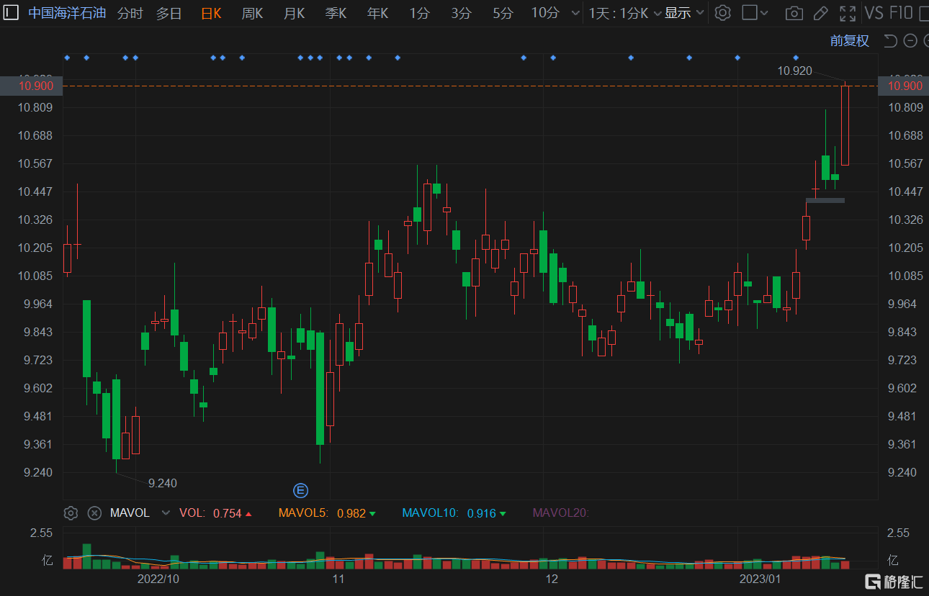Take a chart screenshot with camera icon

pyautogui.click(x=794, y=13)
